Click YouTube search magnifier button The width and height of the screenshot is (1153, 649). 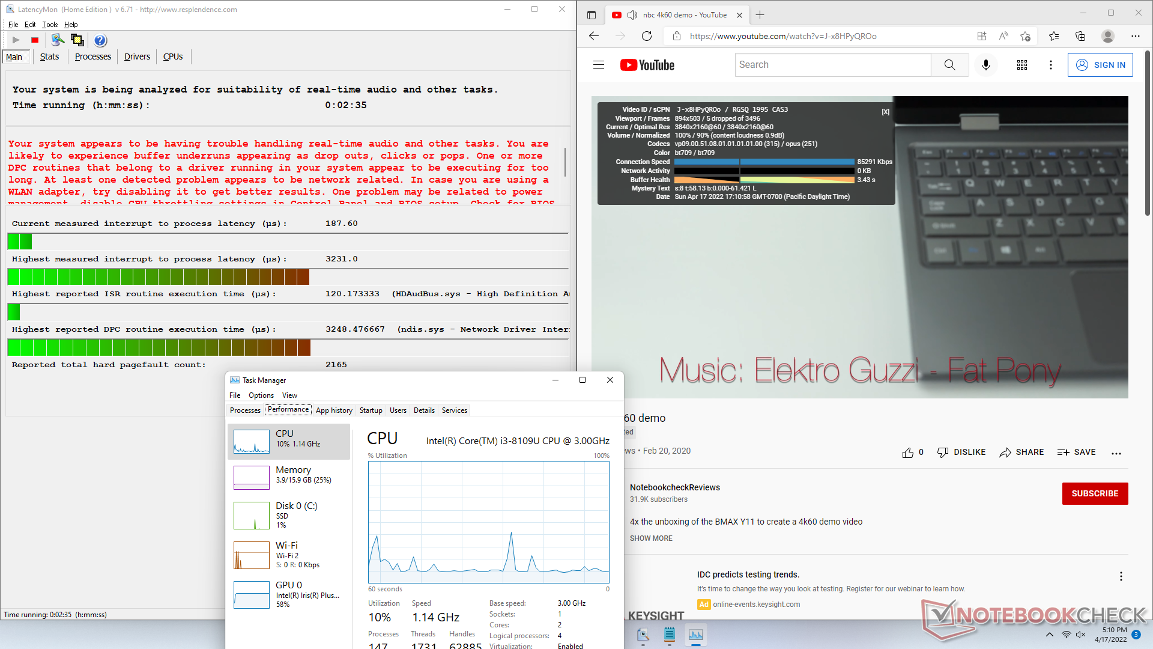pyautogui.click(x=949, y=65)
